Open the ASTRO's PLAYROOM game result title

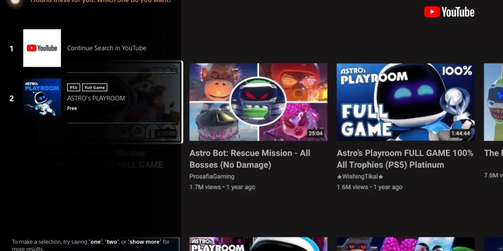(96, 98)
